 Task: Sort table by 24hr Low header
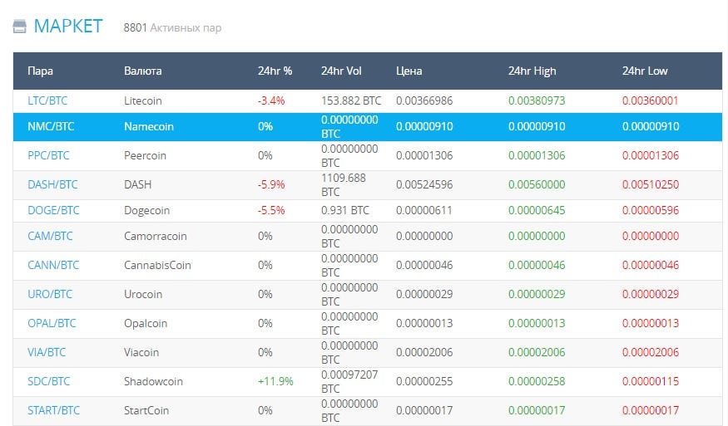click(645, 71)
